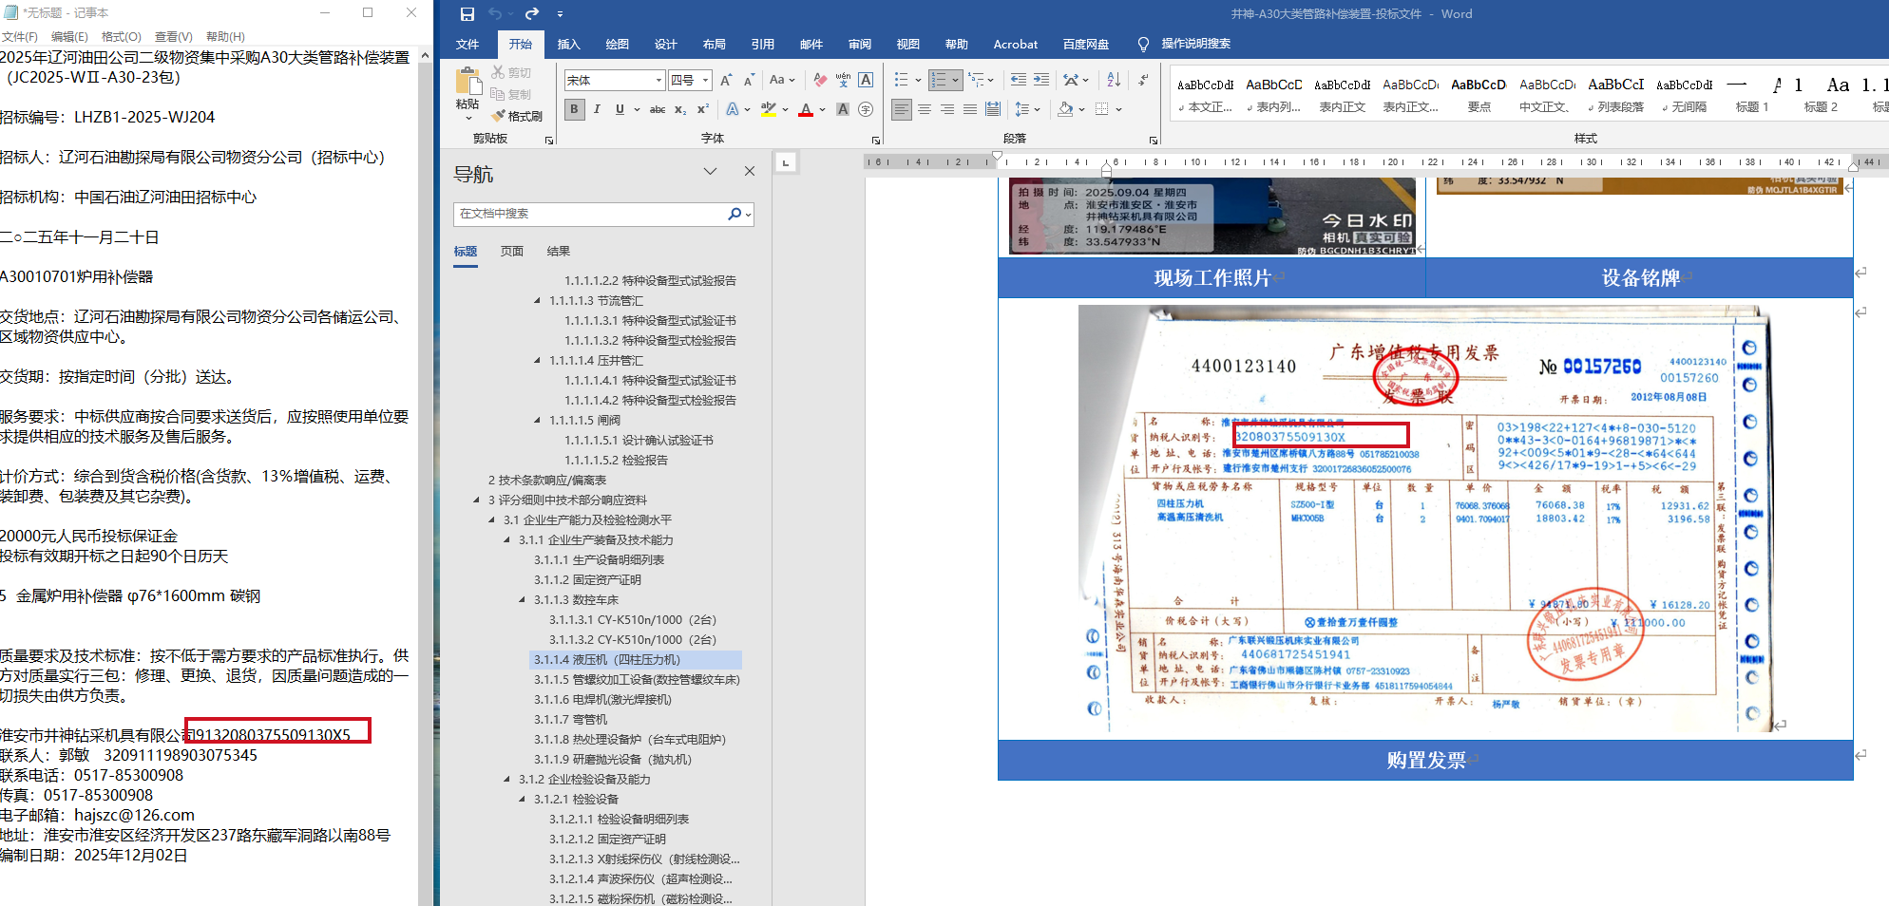The height and width of the screenshot is (906, 1889).
Task: Click the invoice image in the document
Action: (x=1425, y=519)
